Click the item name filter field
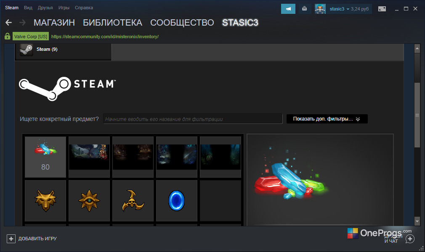The image size is (425, 252). point(193,119)
